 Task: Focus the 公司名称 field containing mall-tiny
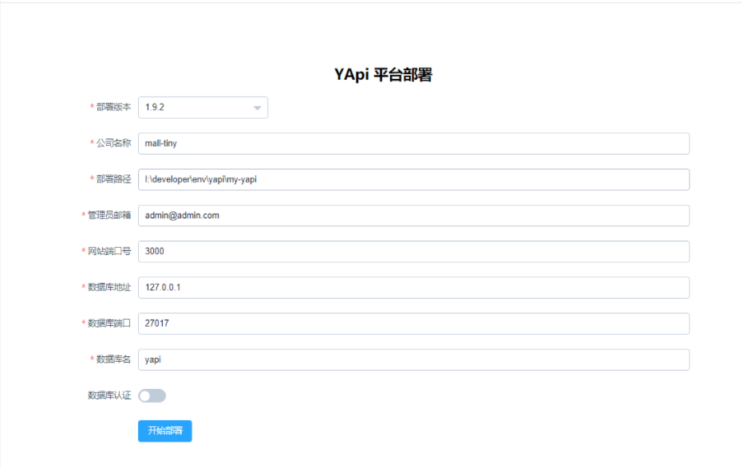coord(413,143)
